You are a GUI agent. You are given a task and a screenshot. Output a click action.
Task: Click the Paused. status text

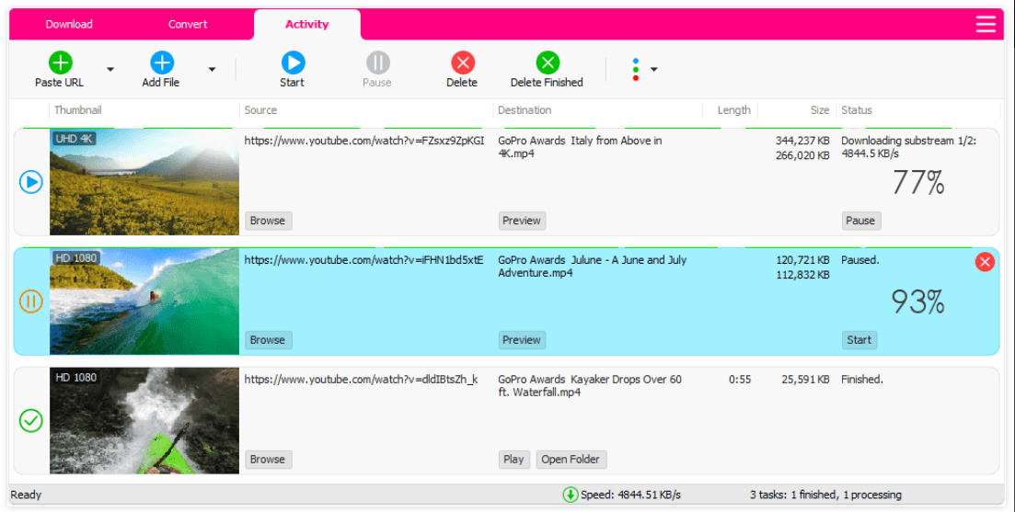(859, 260)
